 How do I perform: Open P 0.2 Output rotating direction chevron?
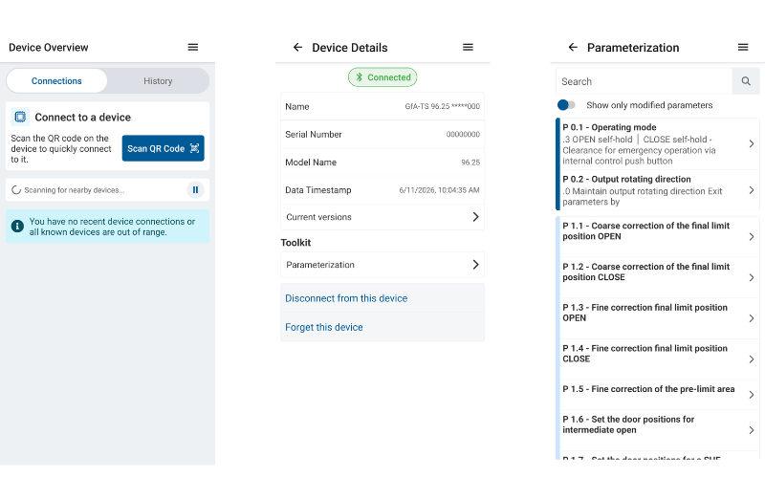[x=752, y=190]
